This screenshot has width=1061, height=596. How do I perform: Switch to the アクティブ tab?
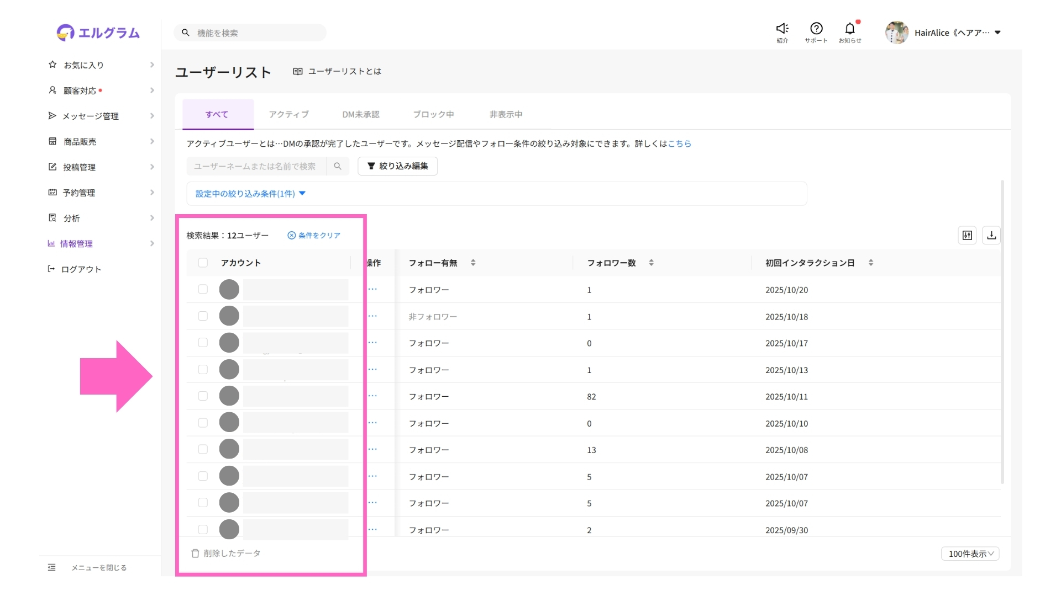point(288,114)
